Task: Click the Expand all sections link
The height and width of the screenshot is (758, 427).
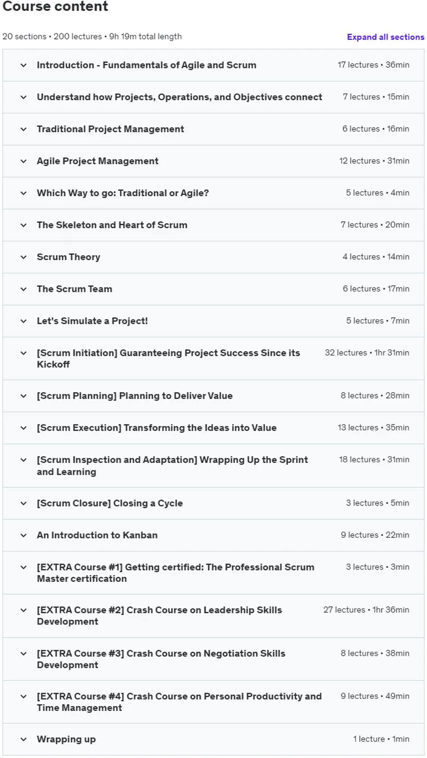Action: (385, 37)
